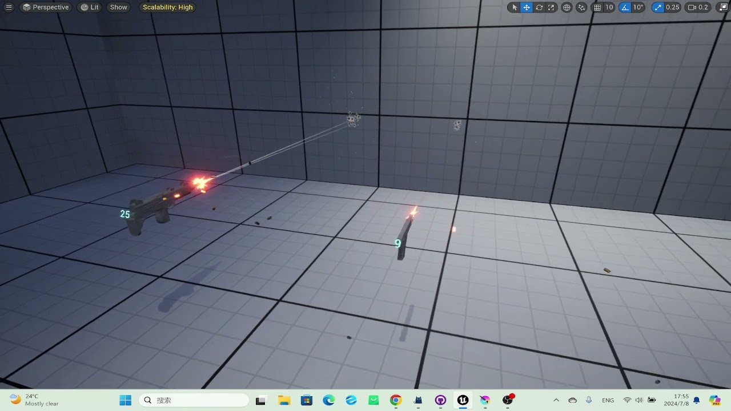Open the weather widget showing 24°C
This screenshot has height=411, width=731.
pos(34,400)
